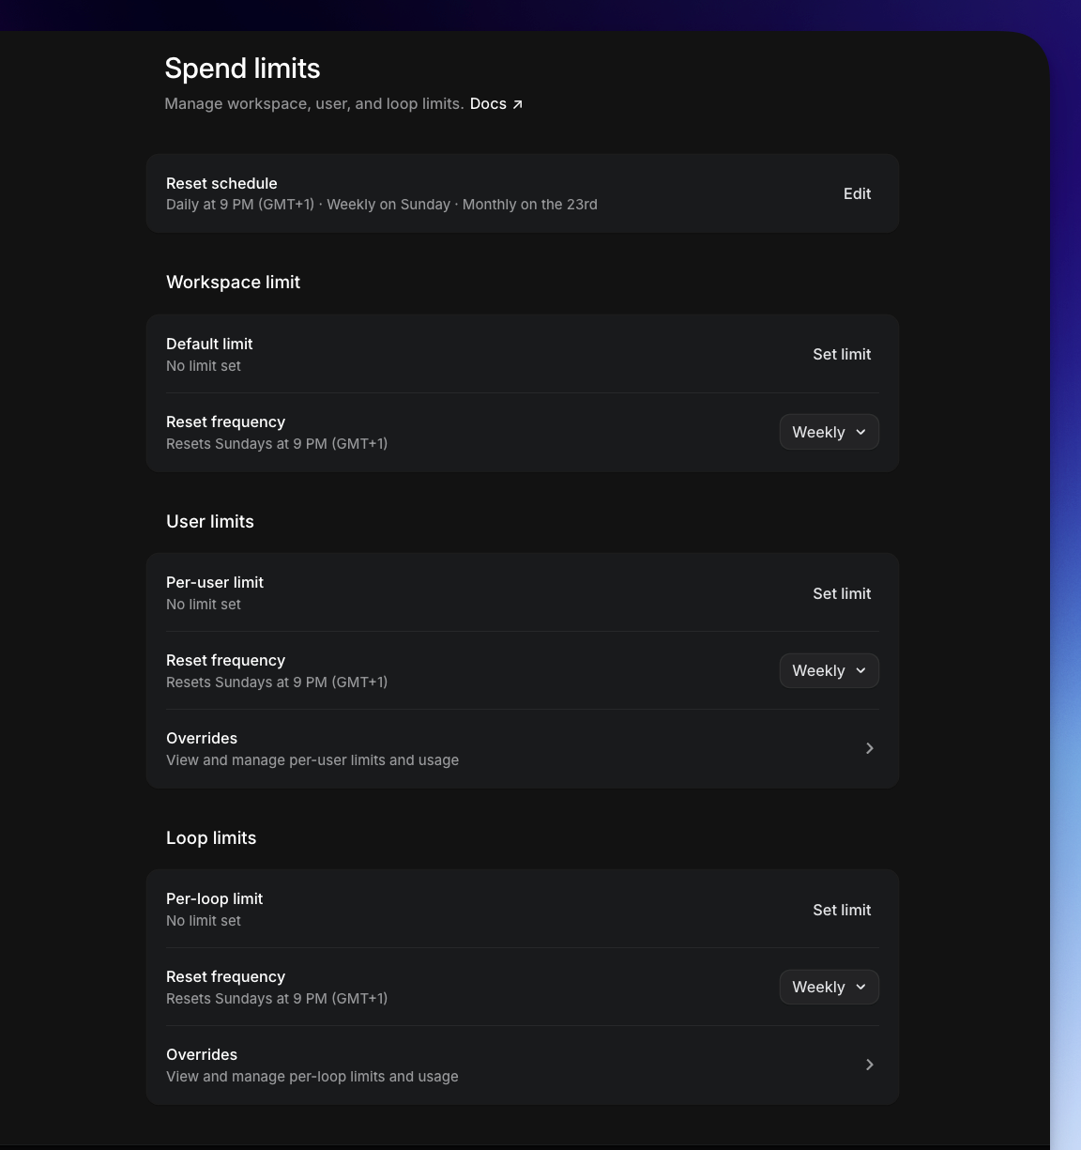This screenshot has height=1150, width=1081.
Task: Click the 'Reset schedule' label
Action: (x=221, y=183)
